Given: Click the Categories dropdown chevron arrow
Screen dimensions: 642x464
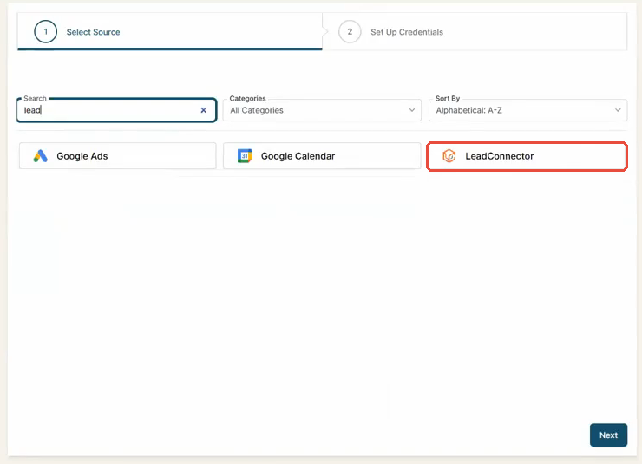Looking at the screenshot, I should pyautogui.click(x=412, y=110).
